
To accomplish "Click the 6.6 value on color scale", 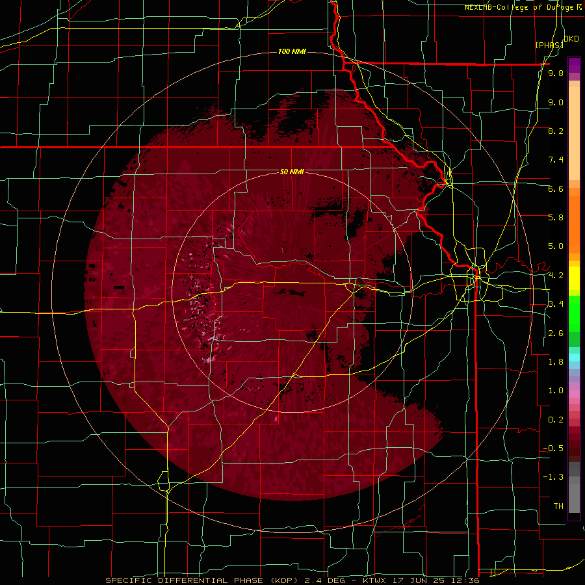I will tap(556, 188).
